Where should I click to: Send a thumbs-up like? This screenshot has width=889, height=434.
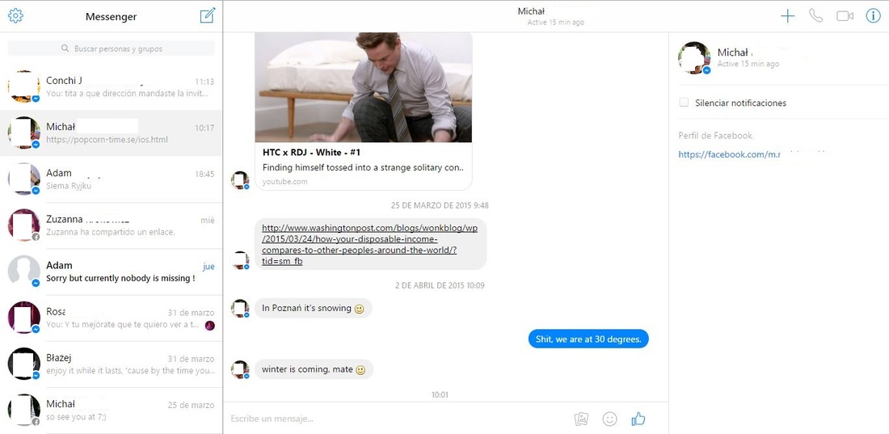(638, 419)
